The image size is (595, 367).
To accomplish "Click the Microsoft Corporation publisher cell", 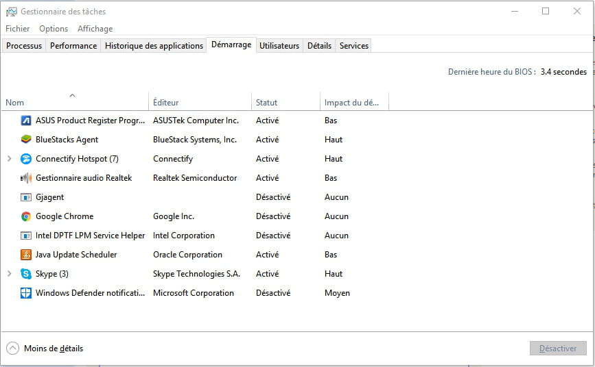I will coord(193,293).
